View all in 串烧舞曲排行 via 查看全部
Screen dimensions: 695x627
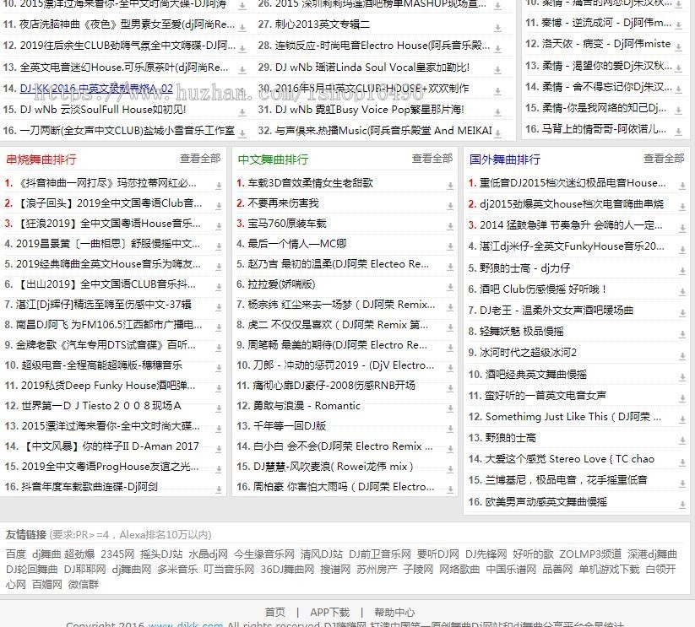tap(200, 159)
